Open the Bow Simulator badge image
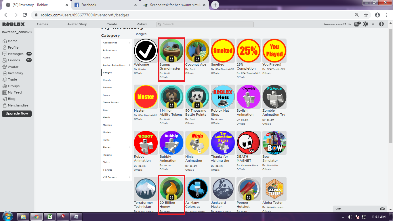The height and width of the screenshot is (221, 393). pyautogui.click(x=274, y=143)
